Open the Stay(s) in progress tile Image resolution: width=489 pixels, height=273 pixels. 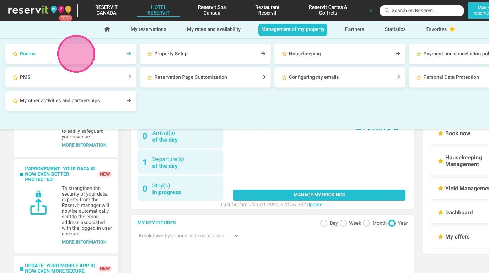pyautogui.click(x=180, y=189)
